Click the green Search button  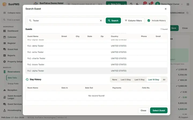pos(113,21)
